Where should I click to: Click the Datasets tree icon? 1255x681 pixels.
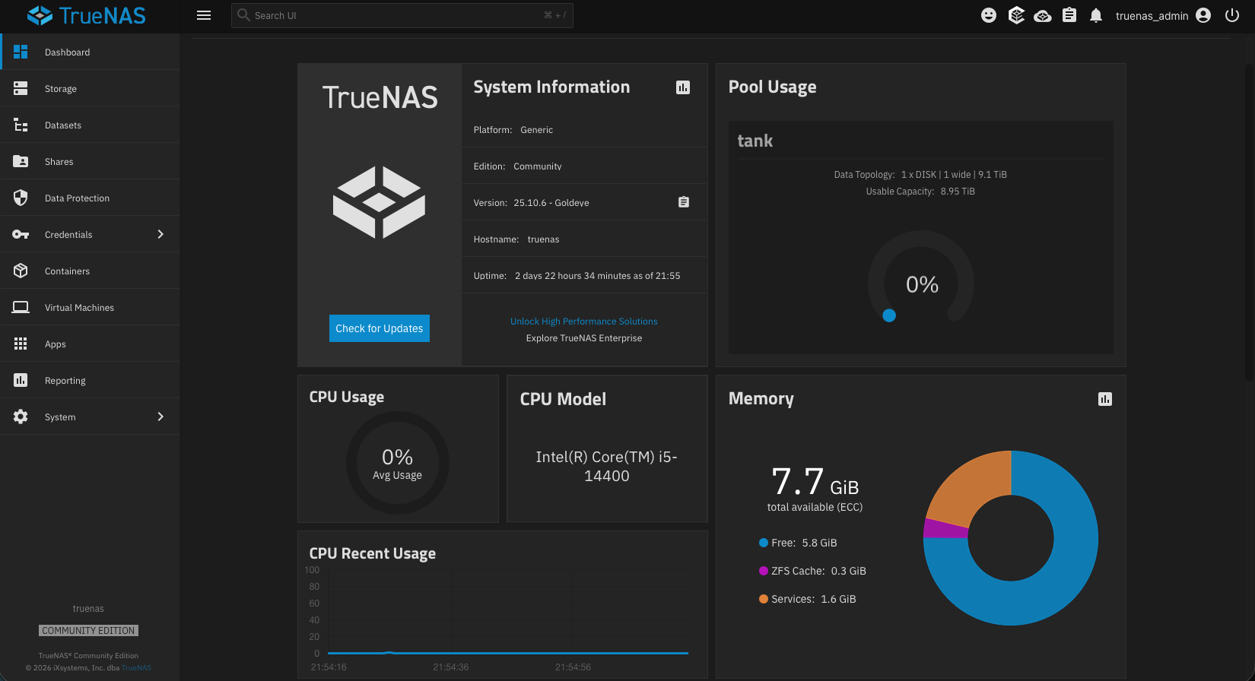pos(21,125)
